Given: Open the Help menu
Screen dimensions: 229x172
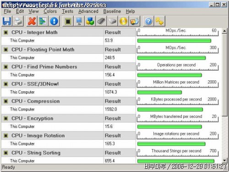Looking at the screenshot, I should click(130, 11).
